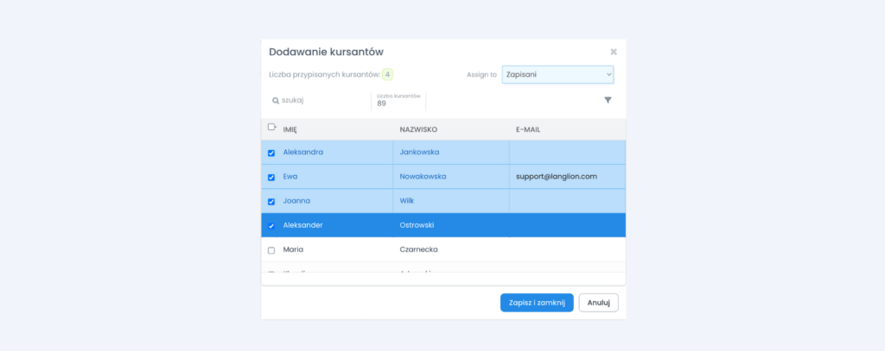Close the Dodawanie kursantów dialog
Viewport: 885px width, 351px height.
(614, 52)
